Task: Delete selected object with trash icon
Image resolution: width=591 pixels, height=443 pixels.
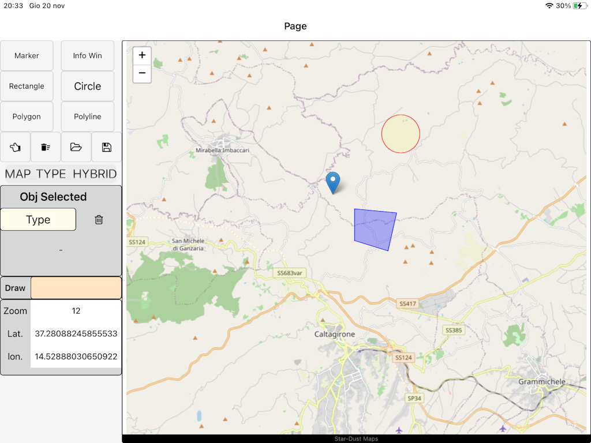Action: click(x=99, y=220)
